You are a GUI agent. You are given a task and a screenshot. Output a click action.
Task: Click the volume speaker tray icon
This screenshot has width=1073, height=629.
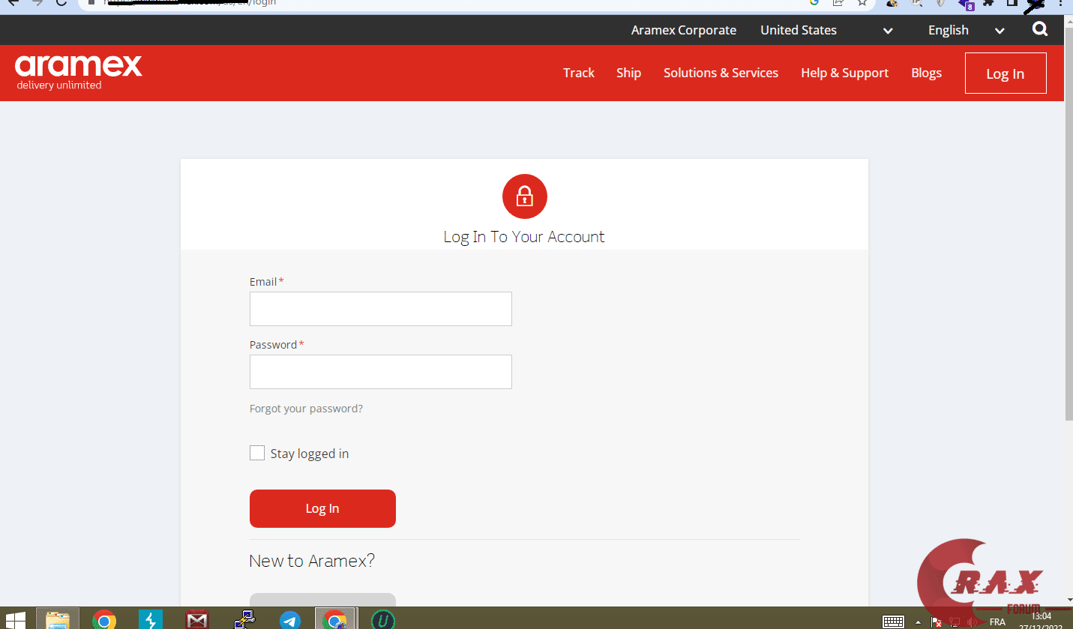[x=973, y=622]
